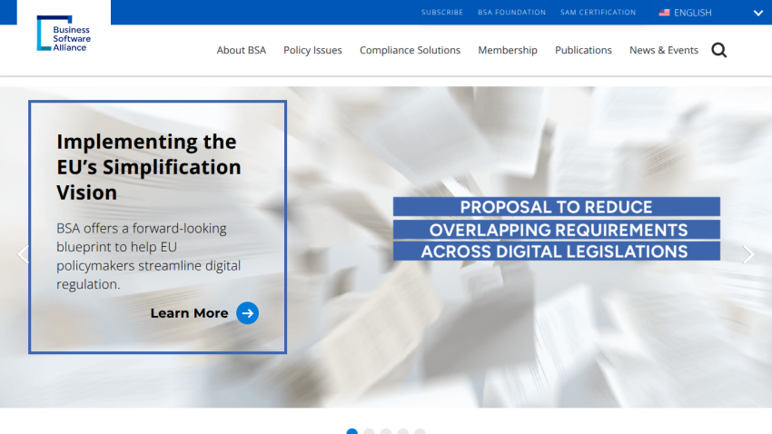Screen dimensions: 772x434
Task: Click the Learn More text link
Action: [189, 313]
